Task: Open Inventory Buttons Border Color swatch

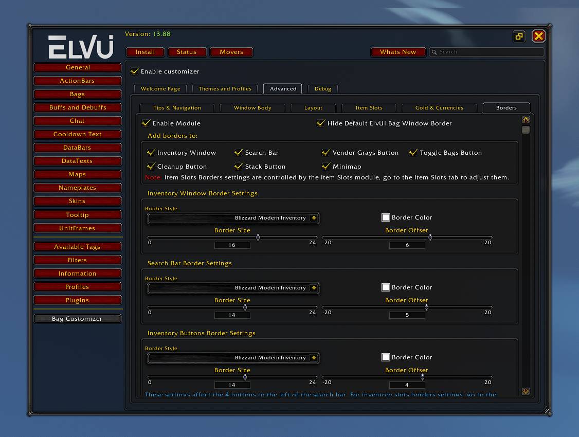Action: pyautogui.click(x=386, y=357)
